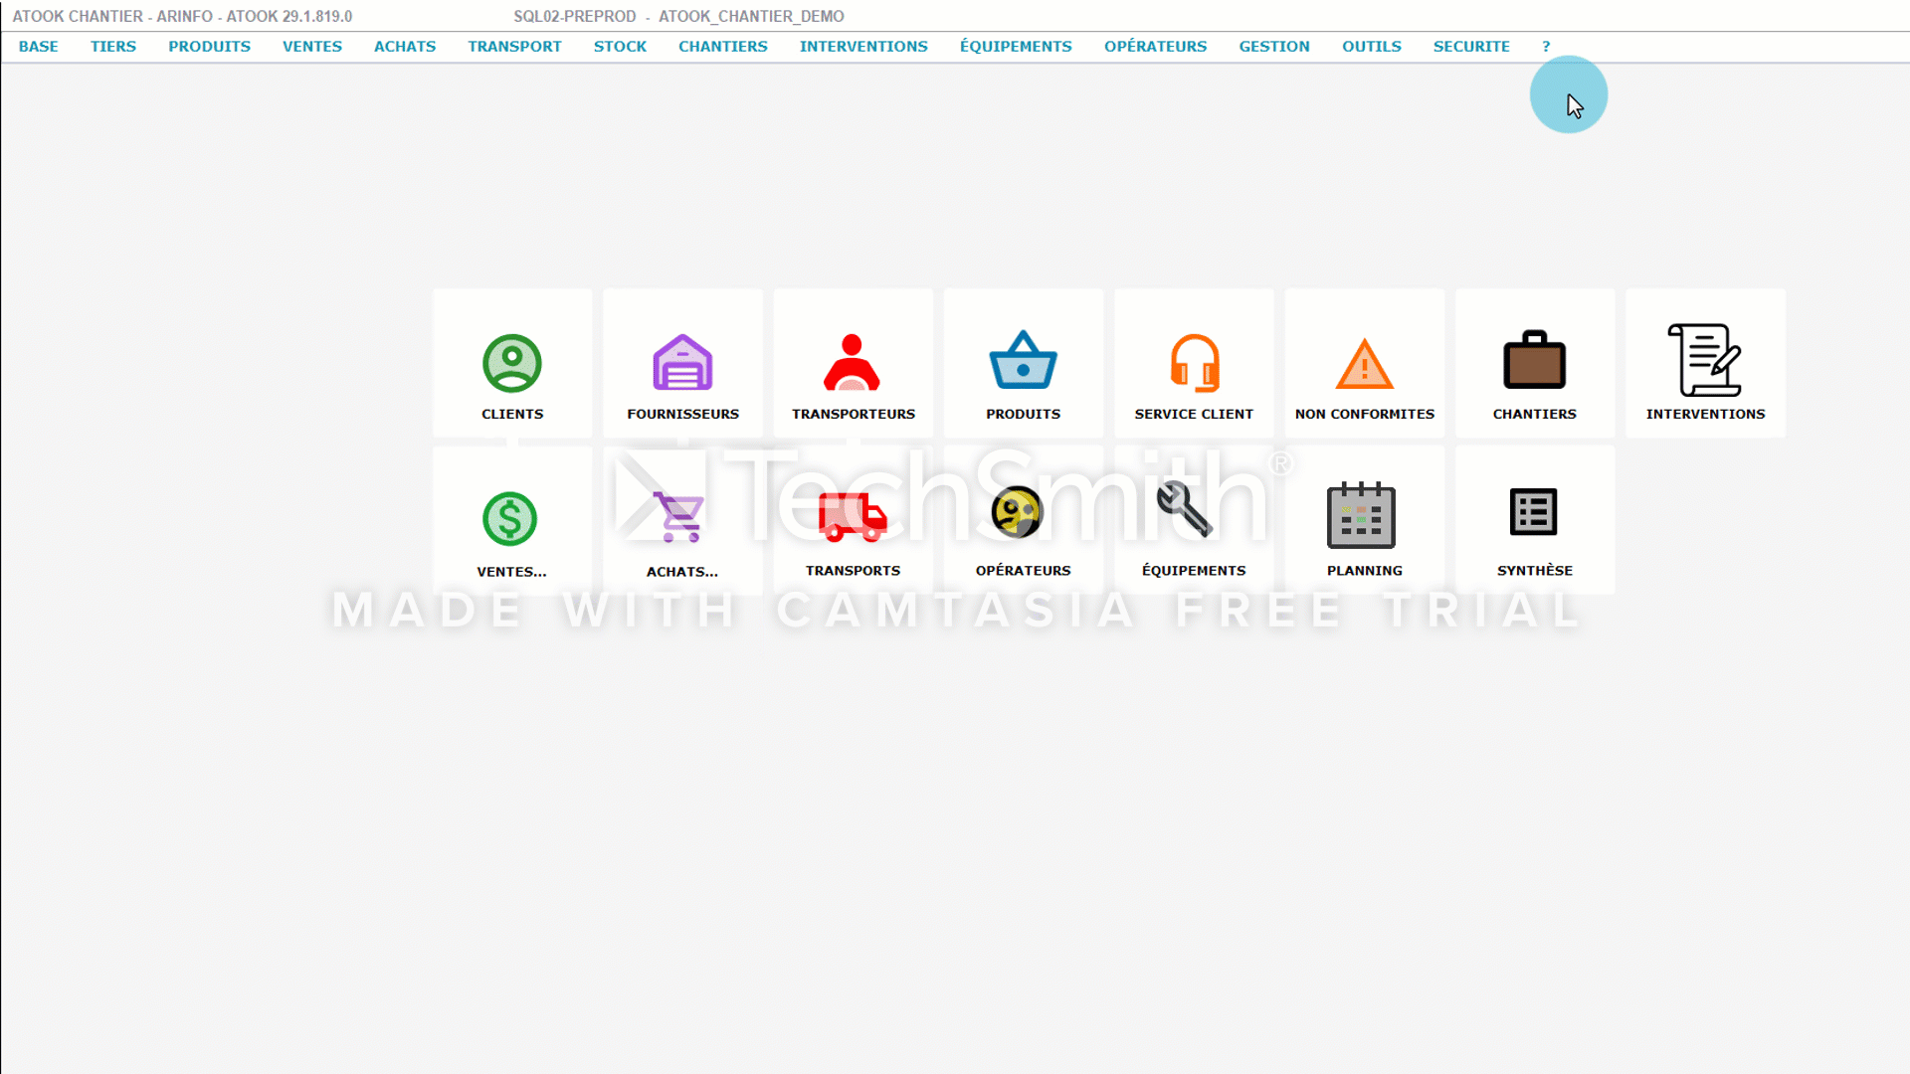Screen dimensions: 1910x1074
Task: Click the Transports truck icon
Action: pos(853,516)
